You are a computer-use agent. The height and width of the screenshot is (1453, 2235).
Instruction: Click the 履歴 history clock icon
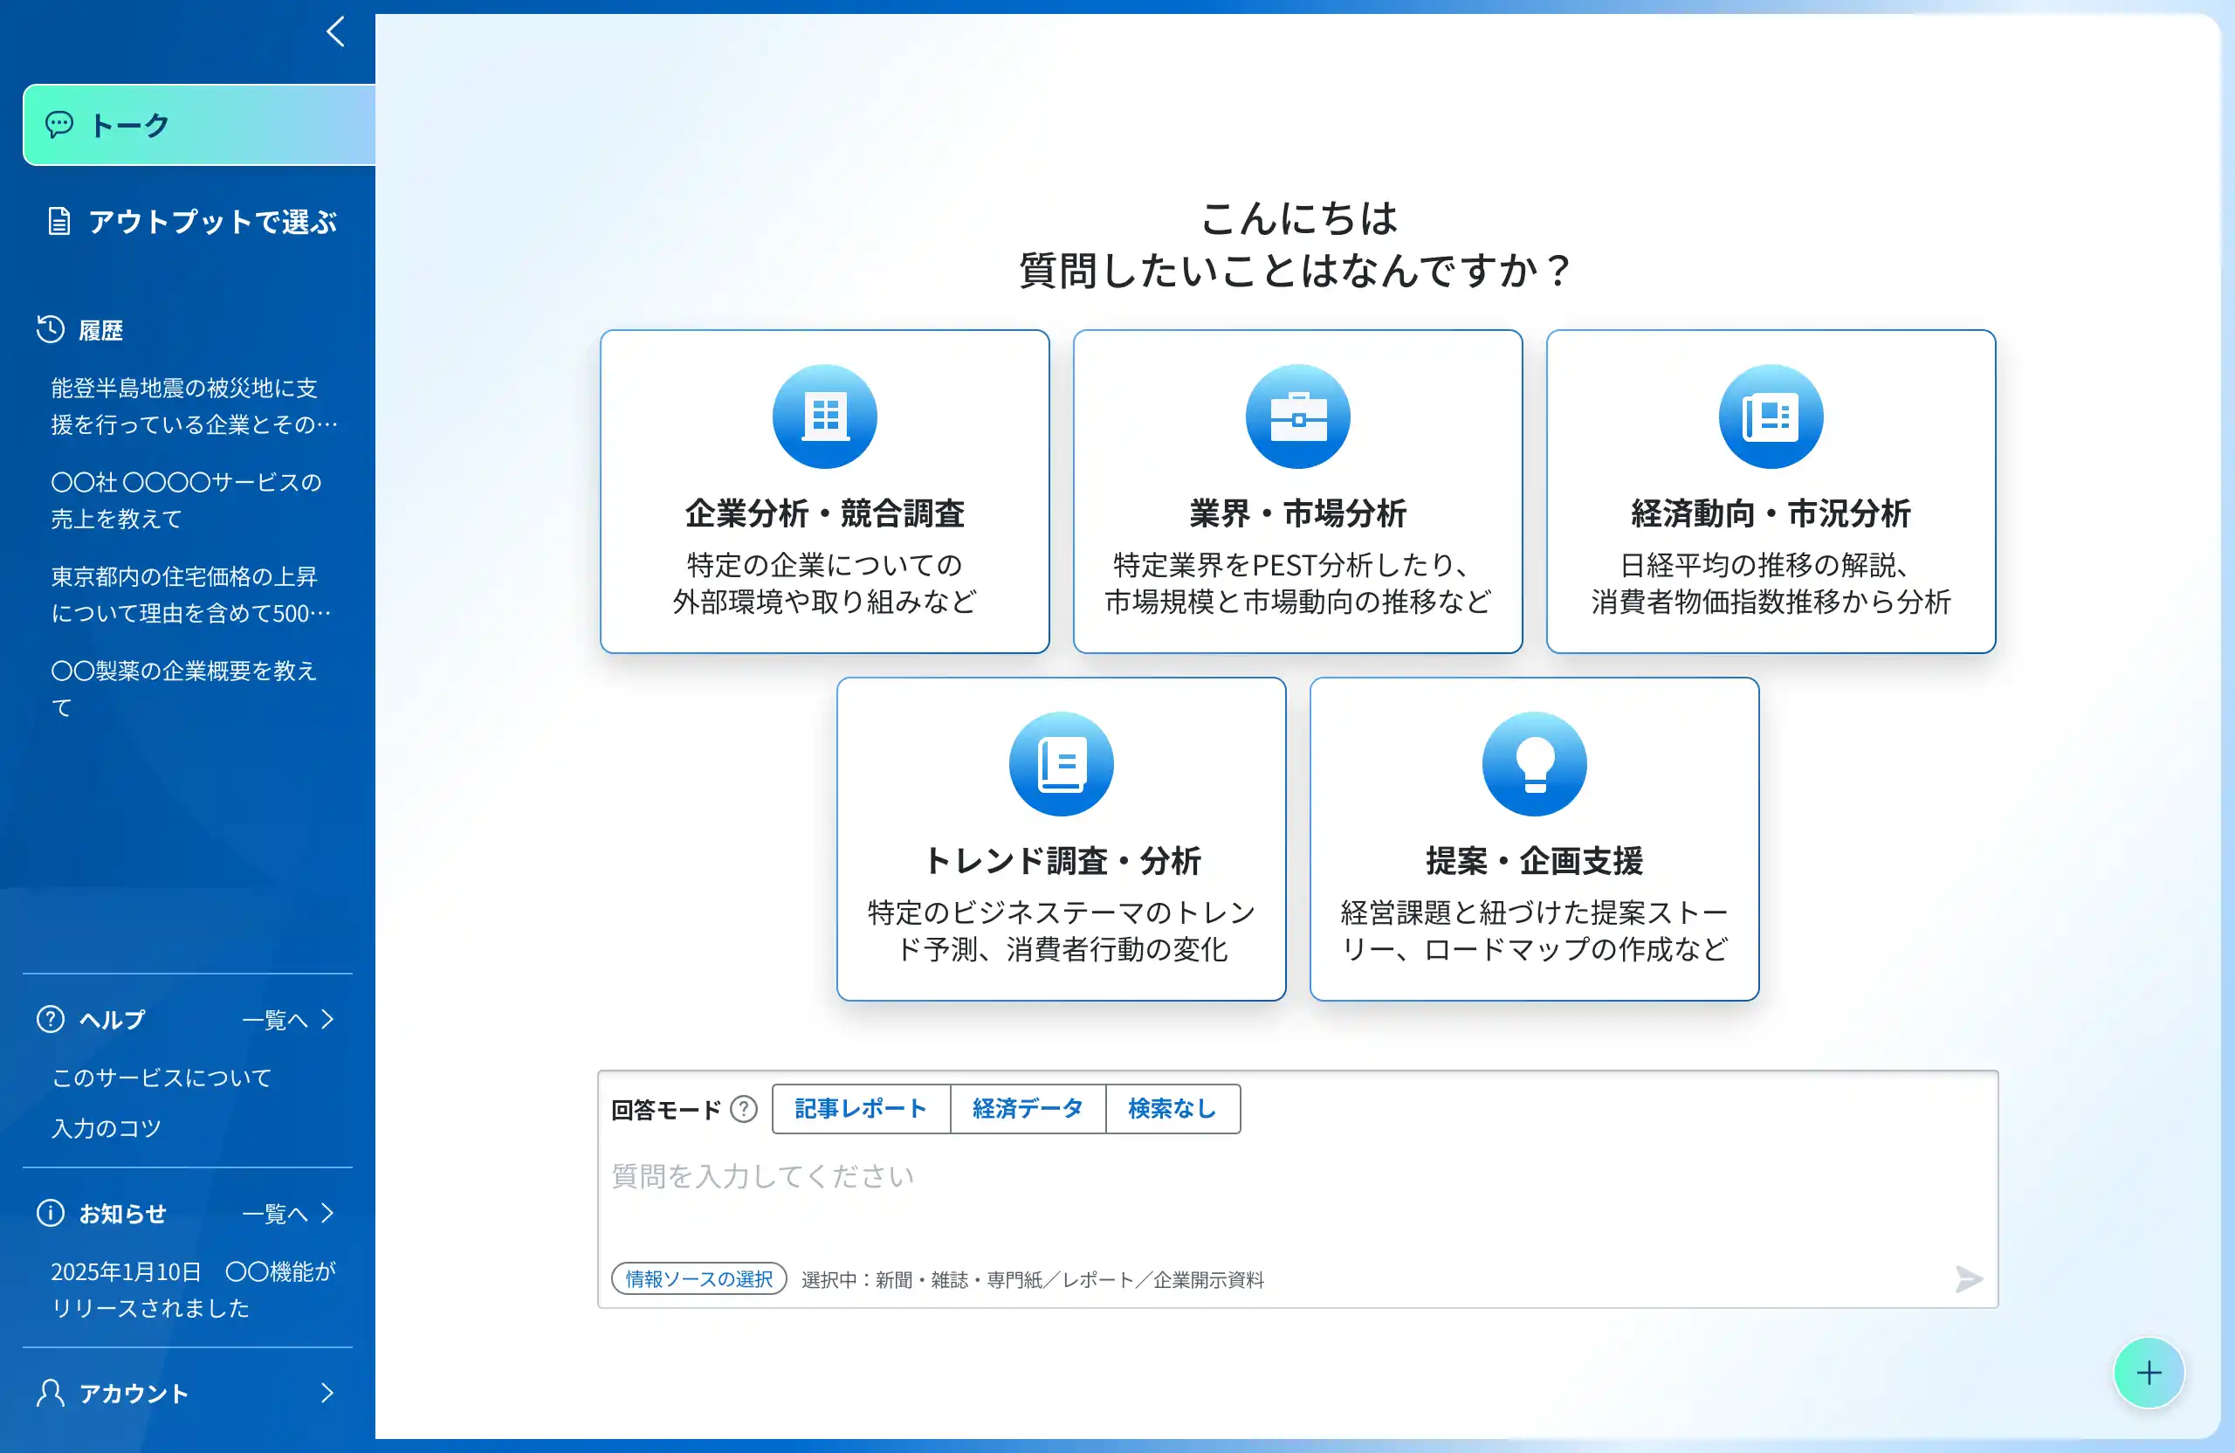pyautogui.click(x=50, y=330)
